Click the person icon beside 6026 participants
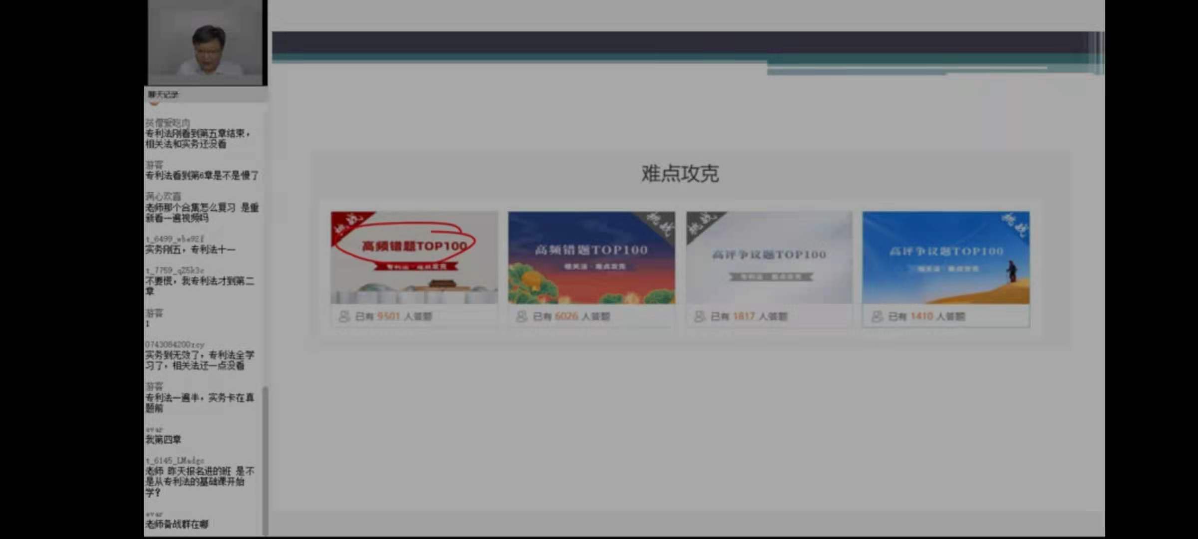 521,316
